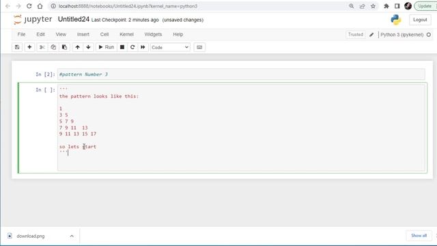Image resolution: width=437 pixels, height=246 pixels.
Task: Click the line '9 11 13 15 17'
Action: click(x=78, y=134)
